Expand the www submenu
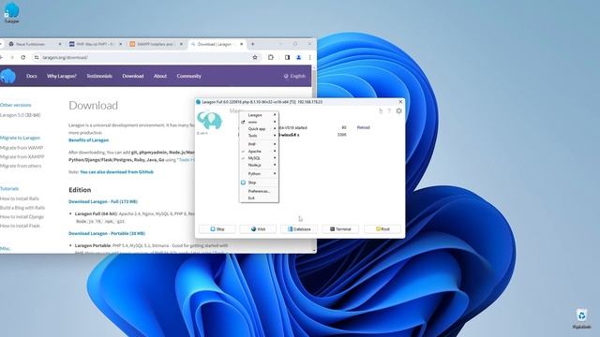 click(x=259, y=122)
